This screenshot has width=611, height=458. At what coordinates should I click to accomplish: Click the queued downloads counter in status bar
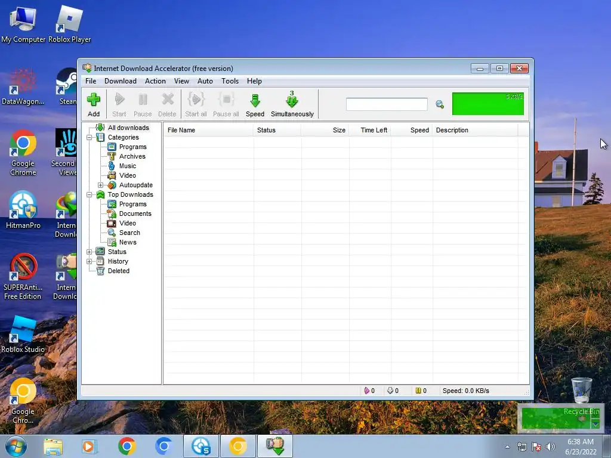tap(393, 391)
